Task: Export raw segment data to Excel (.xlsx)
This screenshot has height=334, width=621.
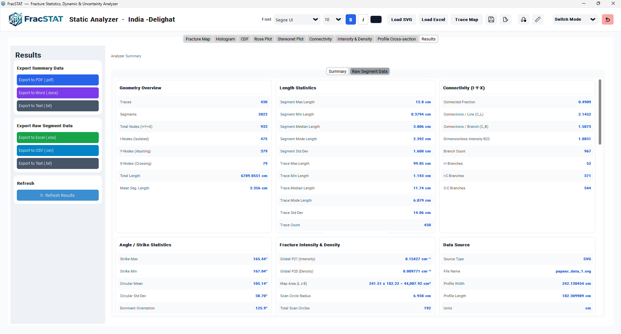Action: [58, 138]
